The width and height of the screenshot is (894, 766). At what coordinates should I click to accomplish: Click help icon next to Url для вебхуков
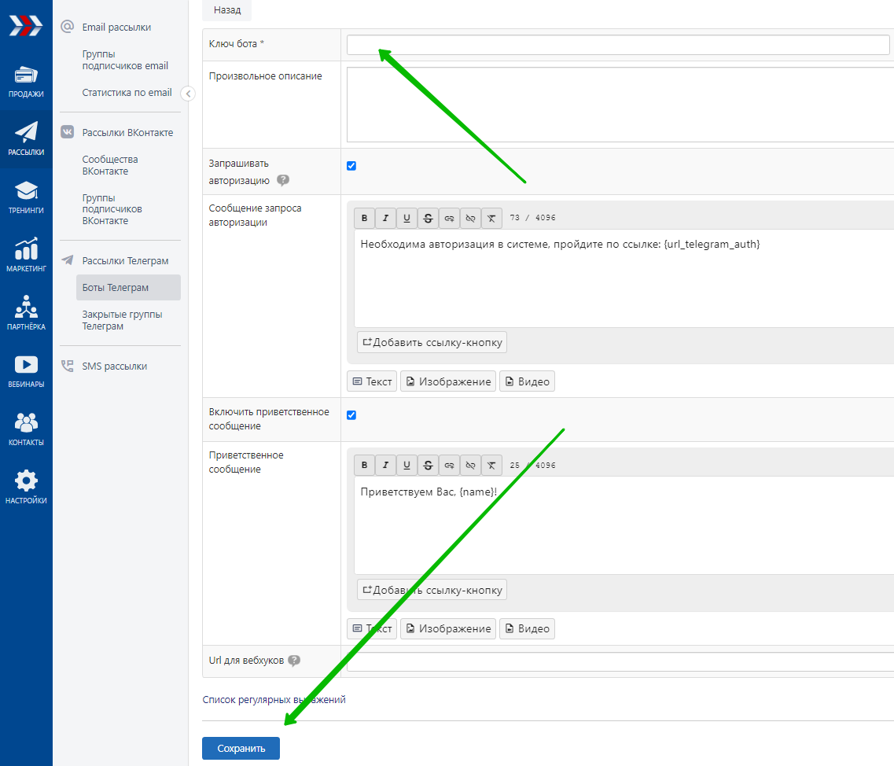pos(294,661)
